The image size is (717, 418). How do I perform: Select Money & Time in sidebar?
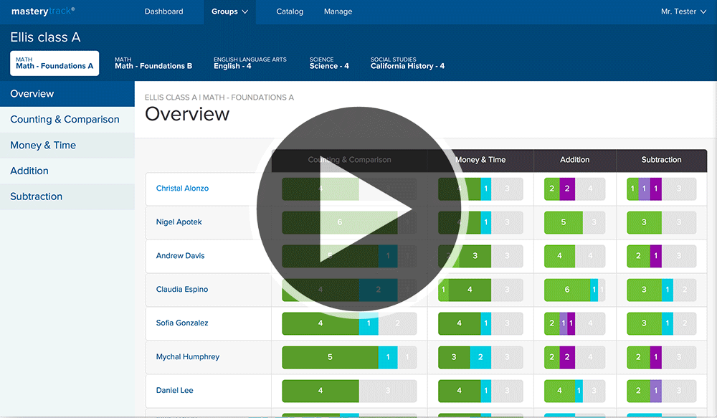click(43, 146)
